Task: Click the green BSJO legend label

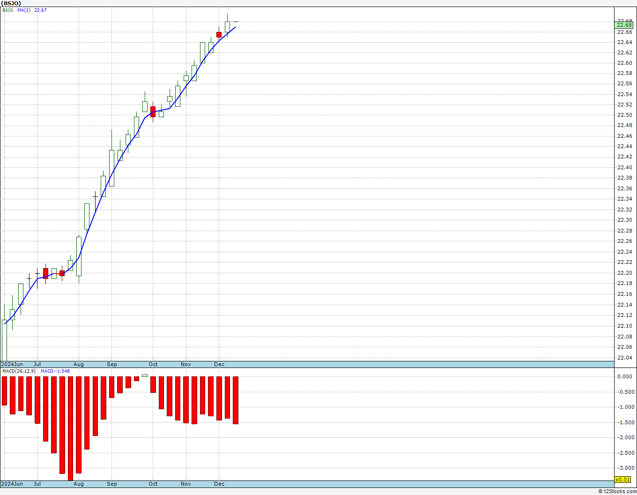Action: click(x=7, y=10)
